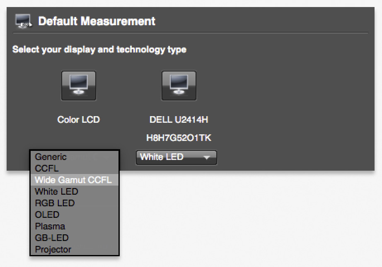This screenshot has width=382, height=267.
Task: Click the arrow on the White LED dropdown
Action: click(x=207, y=157)
